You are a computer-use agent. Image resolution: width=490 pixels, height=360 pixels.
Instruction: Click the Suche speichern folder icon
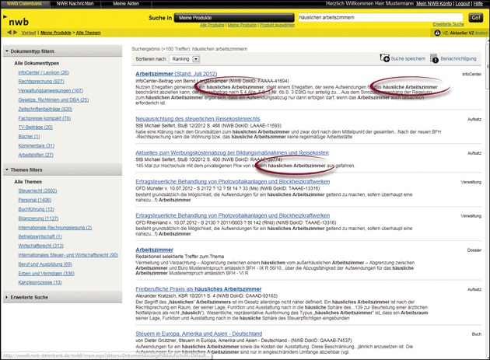384,58
